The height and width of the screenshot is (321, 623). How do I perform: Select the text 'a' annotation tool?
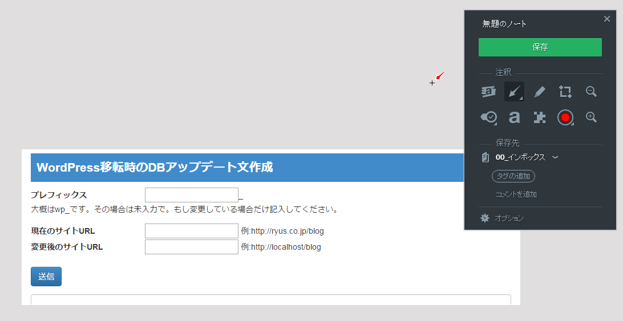514,117
